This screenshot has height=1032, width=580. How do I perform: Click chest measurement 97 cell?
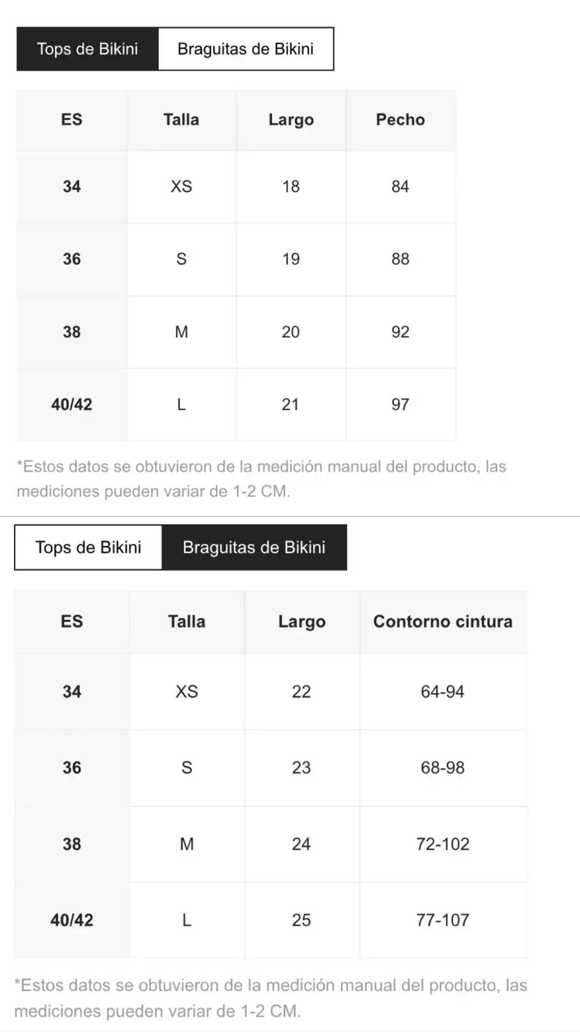point(400,404)
